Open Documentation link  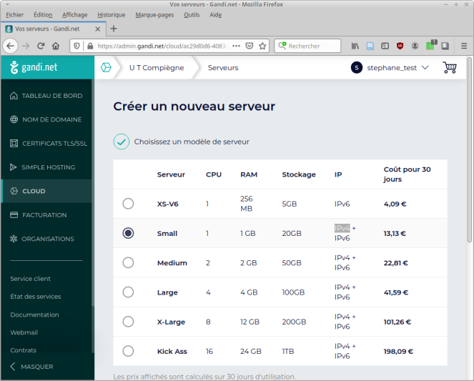[x=34, y=315]
